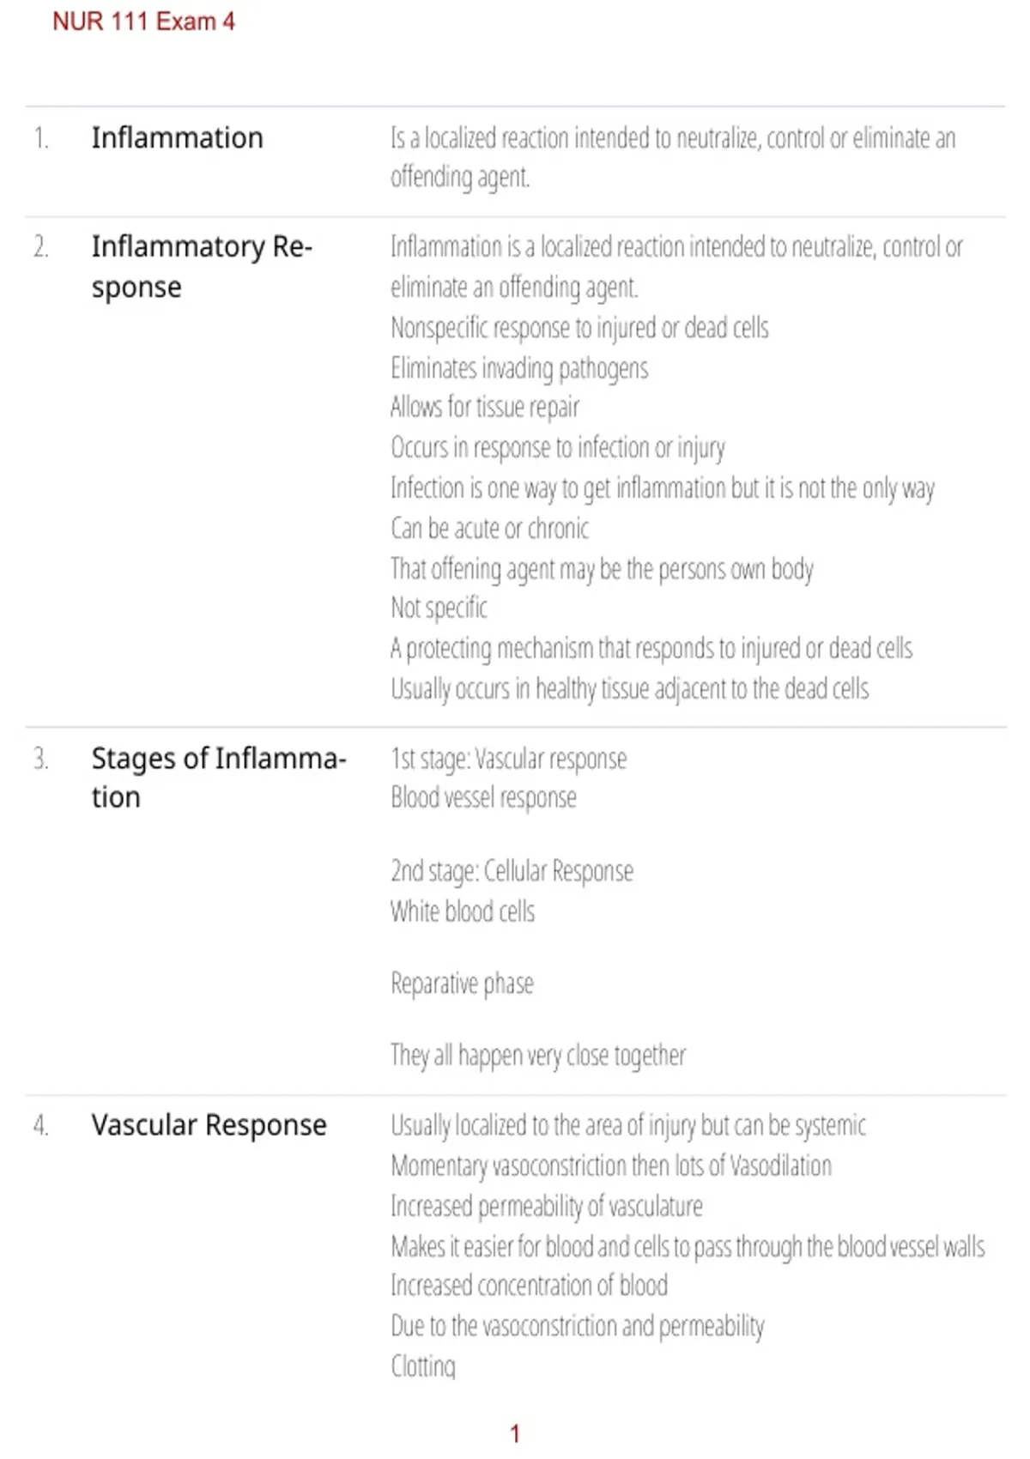Click 'They all happen very close together'
The height and width of the screenshot is (1459, 1030).
coord(538,1055)
